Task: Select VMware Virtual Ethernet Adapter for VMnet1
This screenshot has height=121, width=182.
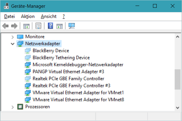Action: [78, 93]
